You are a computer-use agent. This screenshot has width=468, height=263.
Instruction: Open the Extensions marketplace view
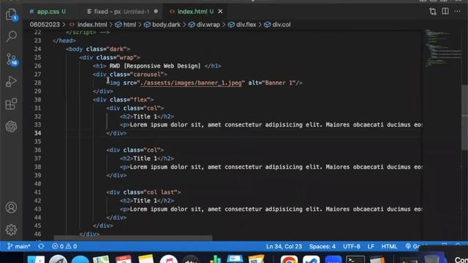[x=12, y=104]
